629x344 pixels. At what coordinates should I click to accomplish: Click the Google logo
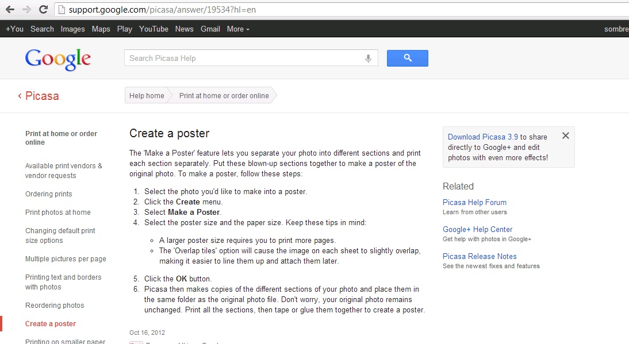(58, 59)
